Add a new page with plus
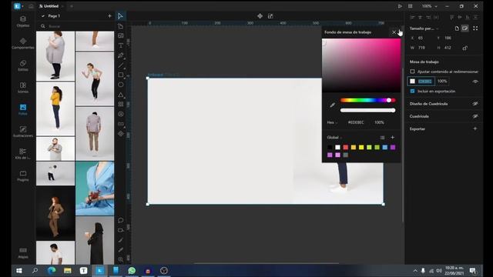Viewport: 493px width, 277px height. (x=109, y=16)
